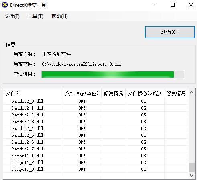The width and height of the screenshot is (197, 180).
Task: Select the XAudio2_6.dll row
Action: pyautogui.click(x=96, y=142)
